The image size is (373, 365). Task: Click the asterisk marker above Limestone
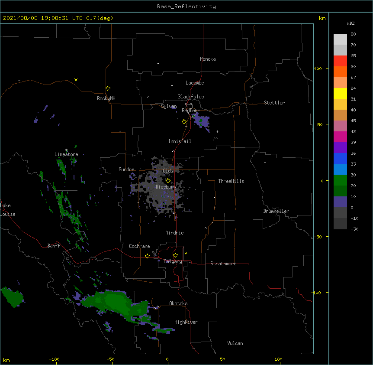pos(67,150)
